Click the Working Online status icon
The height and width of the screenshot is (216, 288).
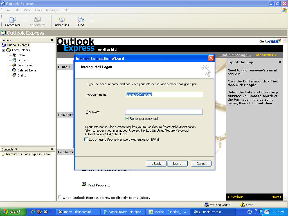(x=206, y=205)
